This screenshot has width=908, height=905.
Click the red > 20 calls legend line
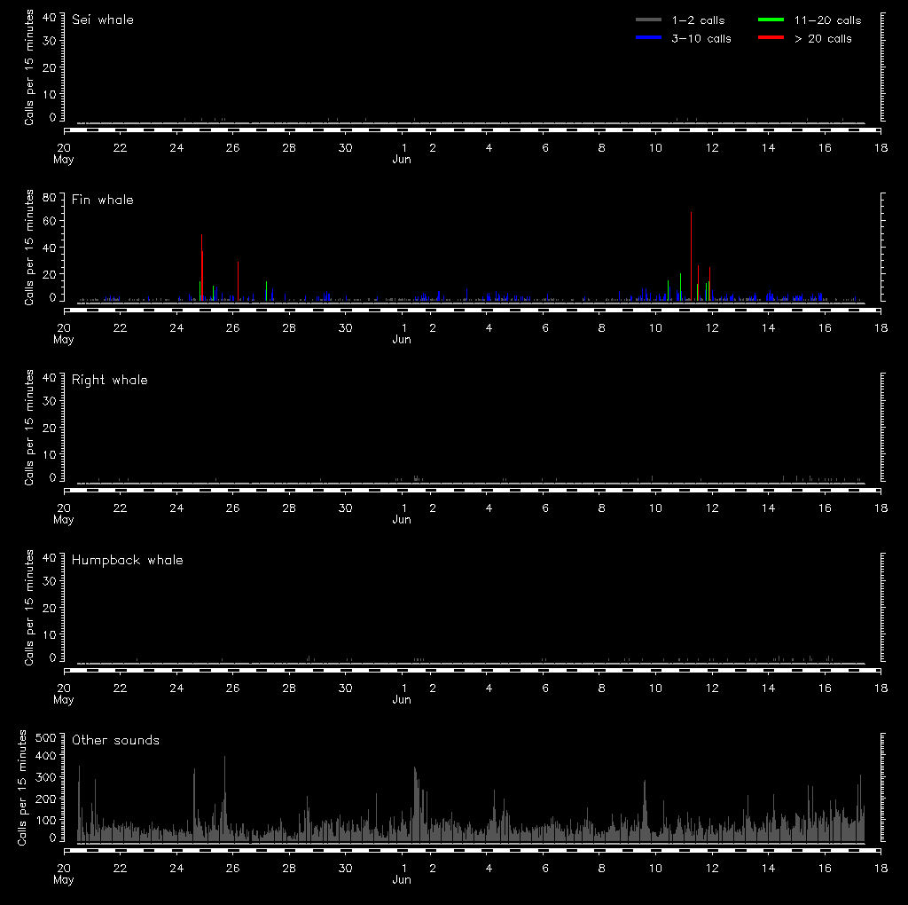(x=772, y=38)
